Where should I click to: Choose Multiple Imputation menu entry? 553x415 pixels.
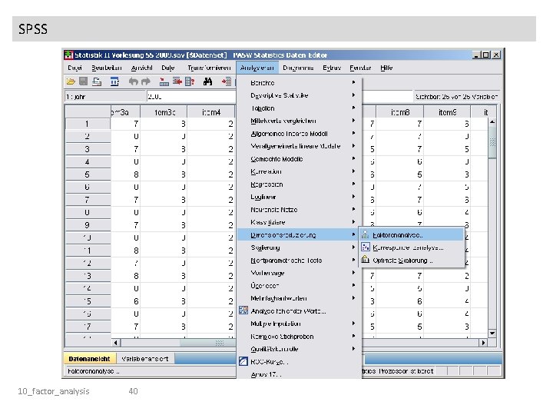point(299,324)
